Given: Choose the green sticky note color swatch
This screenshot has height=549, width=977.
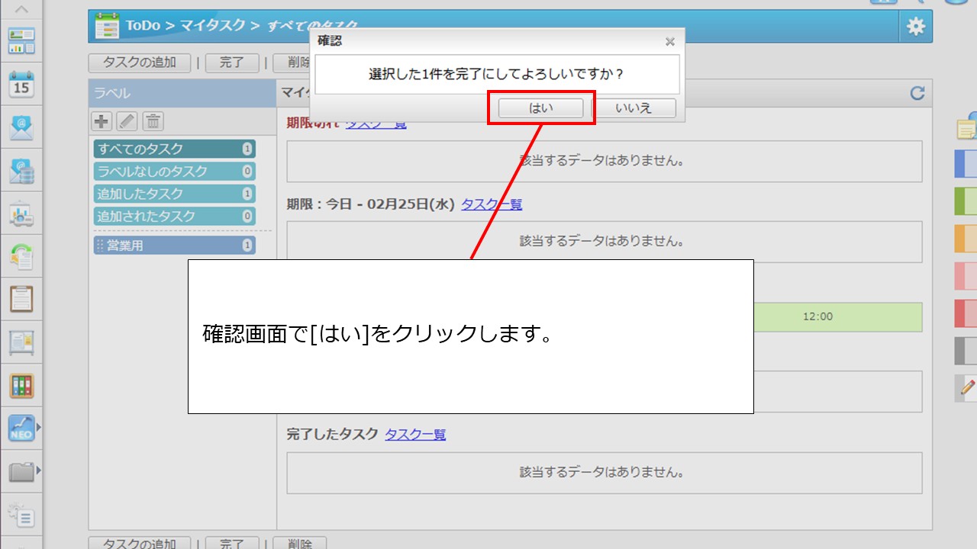Looking at the screenshot, I should [x=966, y=201].
